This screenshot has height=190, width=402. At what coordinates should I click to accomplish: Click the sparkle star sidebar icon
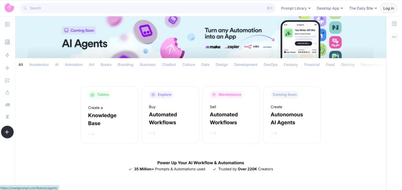click(x=7, y=68)
